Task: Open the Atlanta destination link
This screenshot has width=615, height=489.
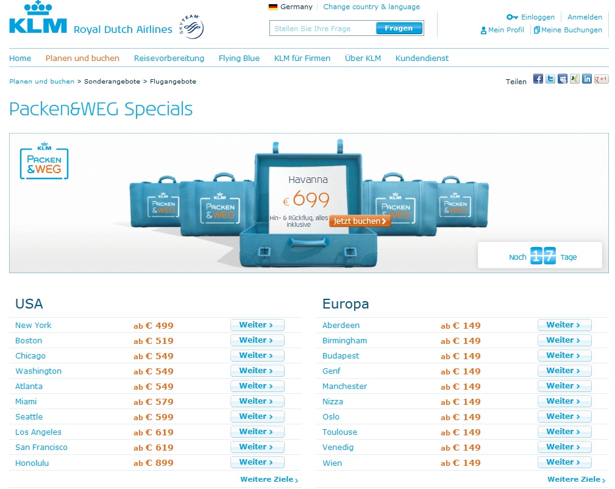Action: (29, 386)
